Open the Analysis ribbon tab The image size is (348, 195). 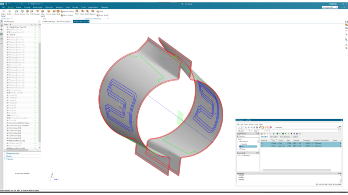click(x=59, y=7)
